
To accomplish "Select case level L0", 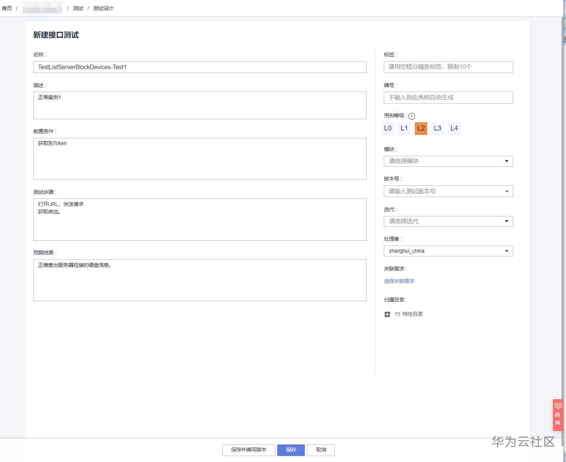I will pos(388,128).
